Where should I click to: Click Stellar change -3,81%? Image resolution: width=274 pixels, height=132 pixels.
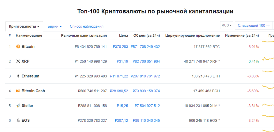[x=253, y=106]
